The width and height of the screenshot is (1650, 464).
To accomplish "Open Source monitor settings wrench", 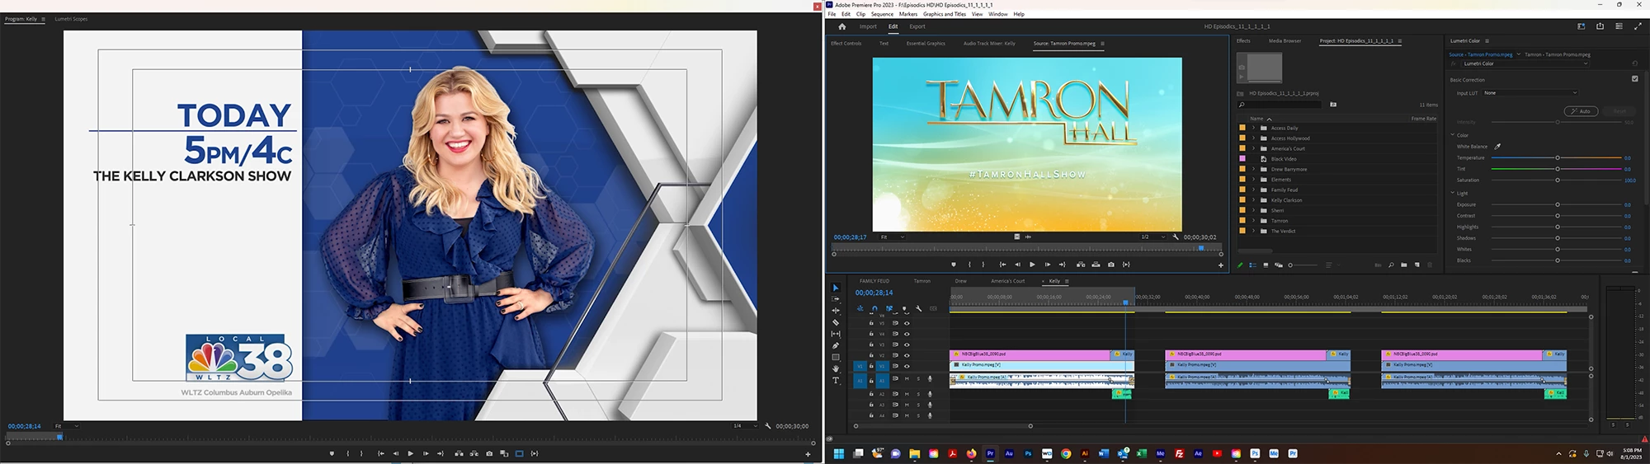I will coord(1176,237).
